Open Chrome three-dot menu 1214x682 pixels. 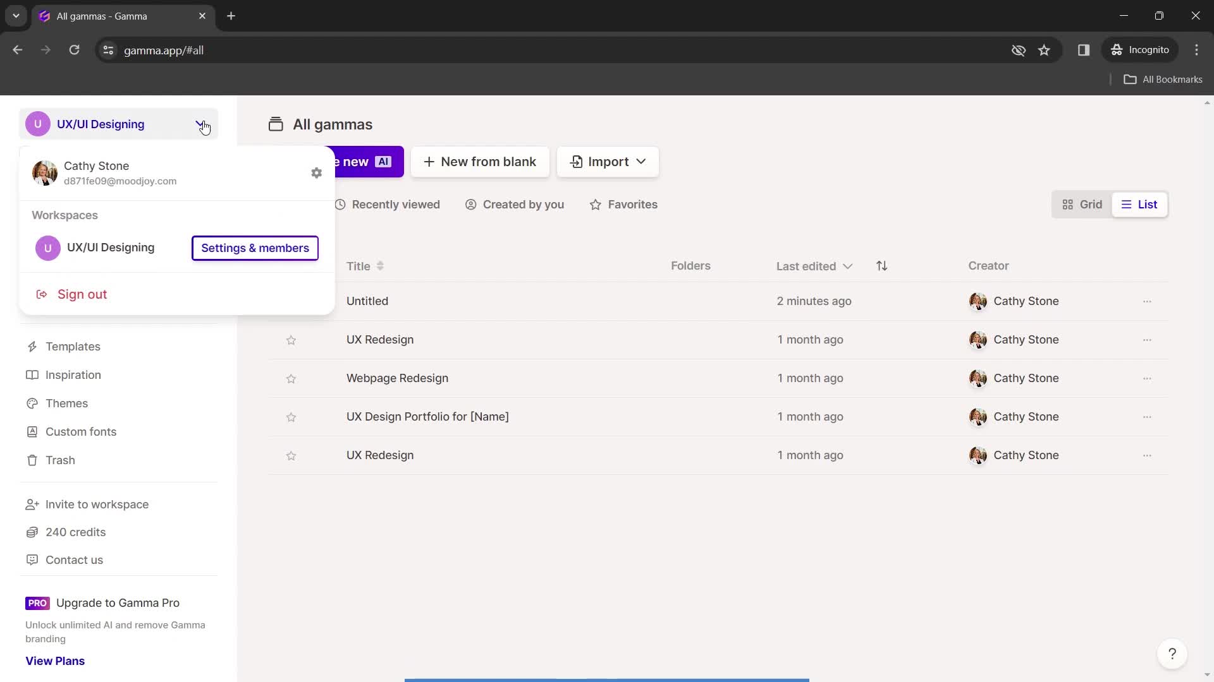1196,50
